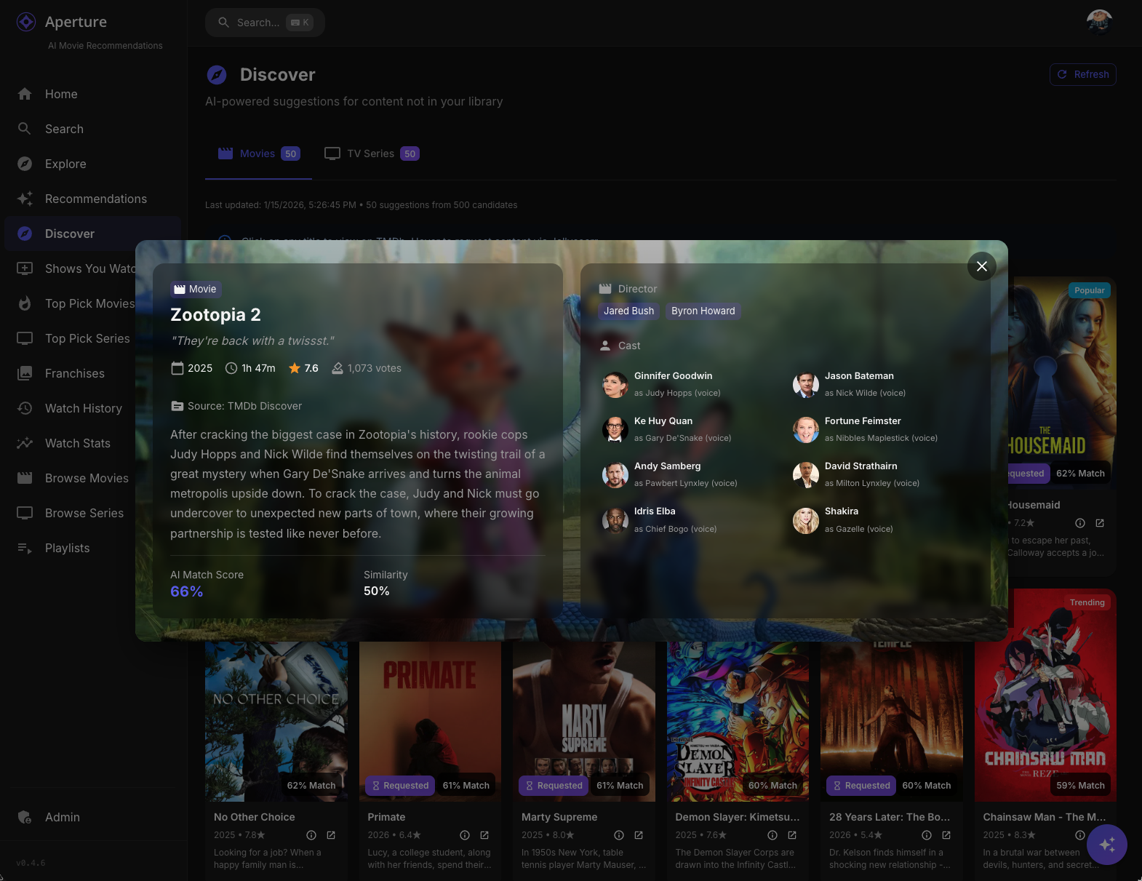Image resolution: width=1142 pixels, height=881 pixels.
Task: Open the Primate movie poster
Action: pos(430,721)
